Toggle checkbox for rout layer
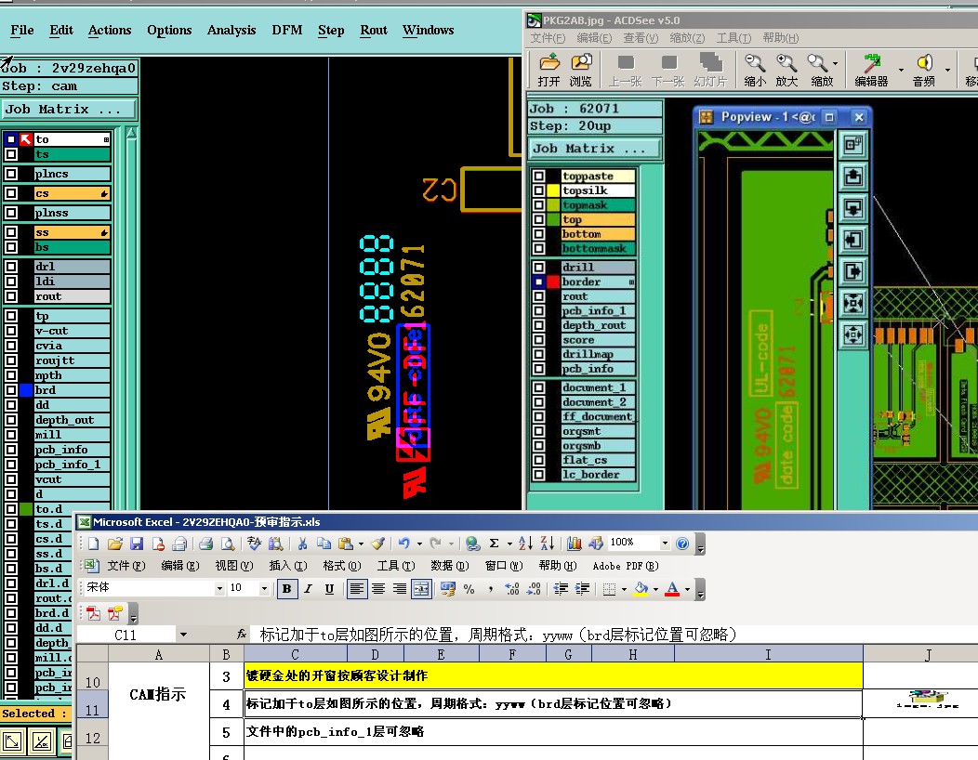 tap(11, 296)
